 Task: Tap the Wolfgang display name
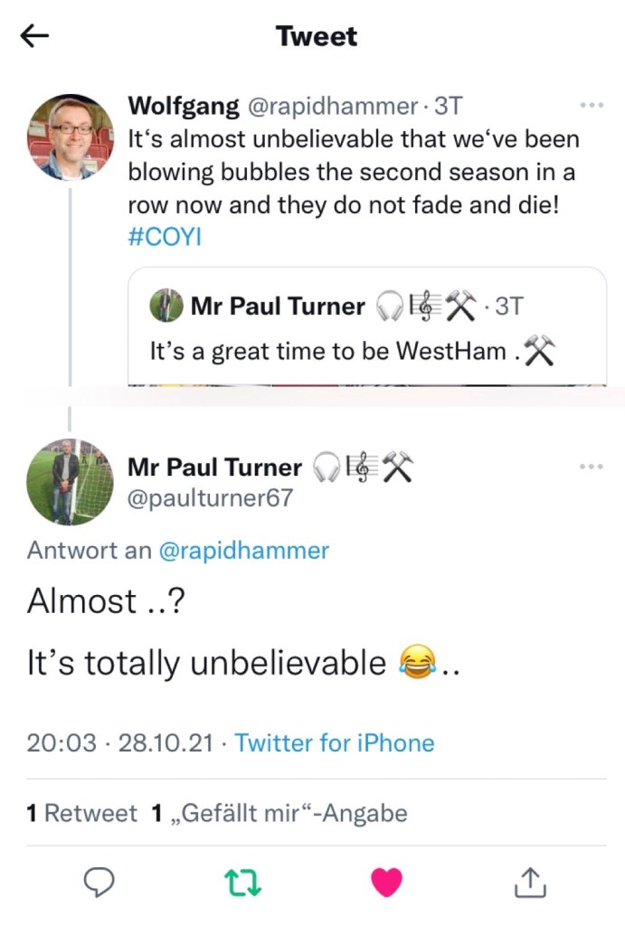(182, 106)
